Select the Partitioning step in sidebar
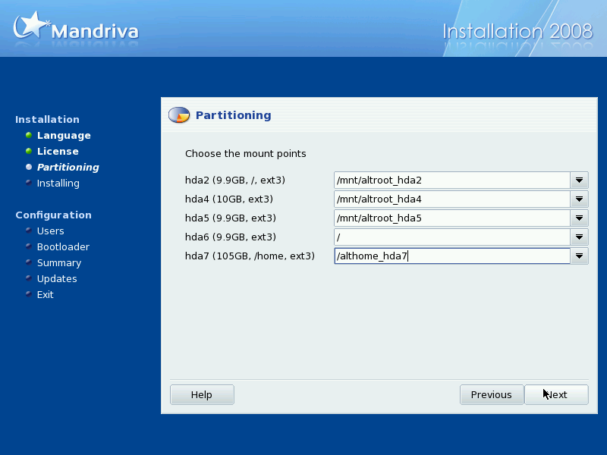Image resolution: width=607 pixels, height=455 pixels. tap(68, 167)
